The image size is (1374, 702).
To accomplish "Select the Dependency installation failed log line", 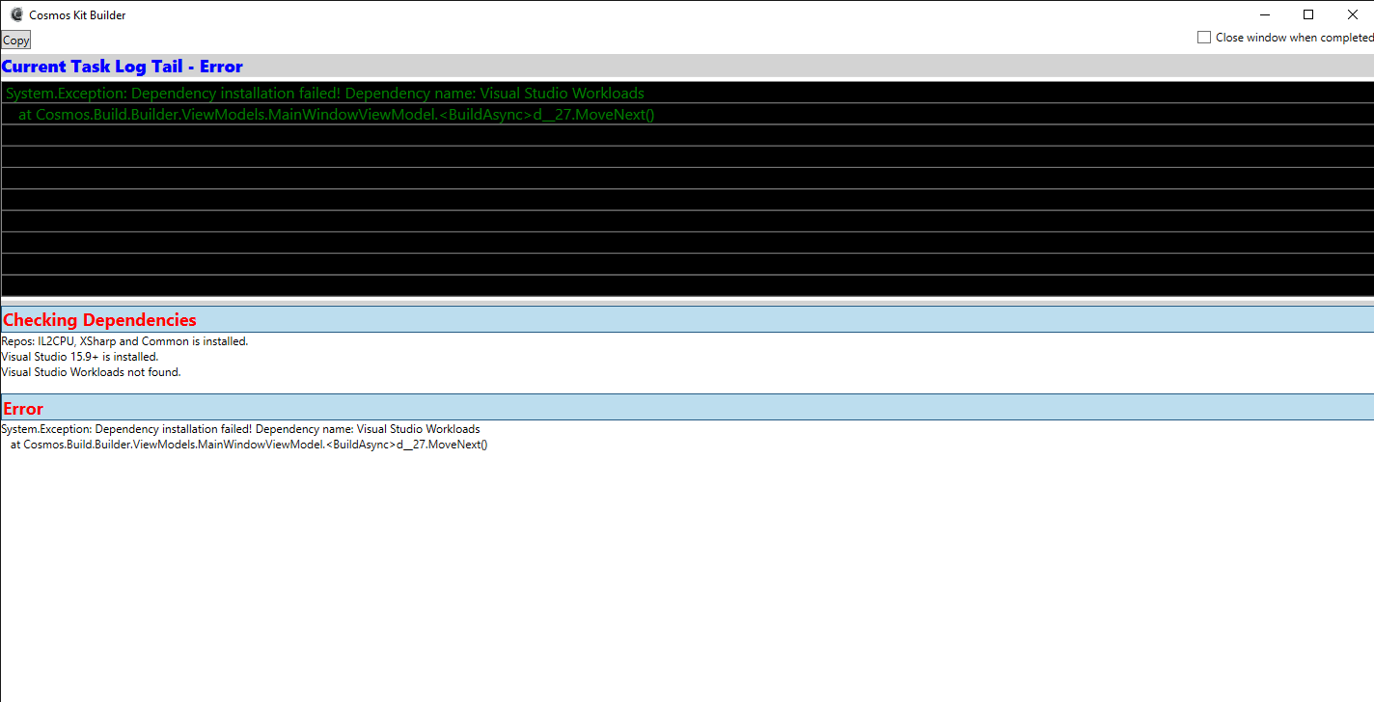I will pos(324,93).
